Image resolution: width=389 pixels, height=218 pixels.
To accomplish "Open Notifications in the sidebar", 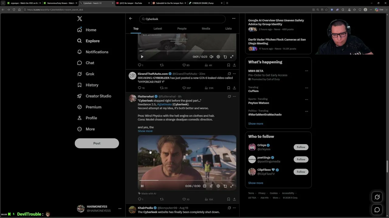I will 93,52.
